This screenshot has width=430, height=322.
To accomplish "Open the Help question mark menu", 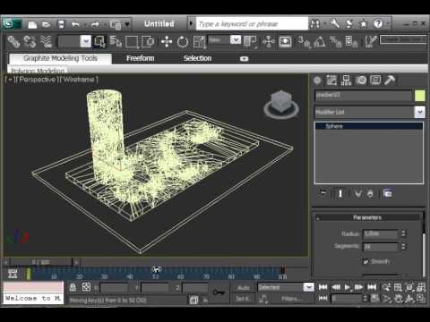I will 378,23.
